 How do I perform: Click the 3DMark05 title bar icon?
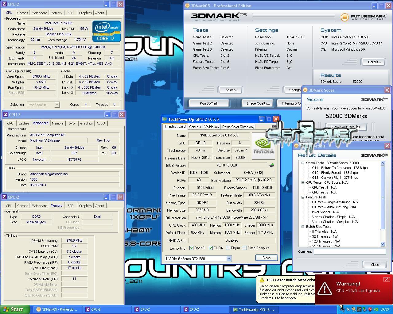(187, 6)
